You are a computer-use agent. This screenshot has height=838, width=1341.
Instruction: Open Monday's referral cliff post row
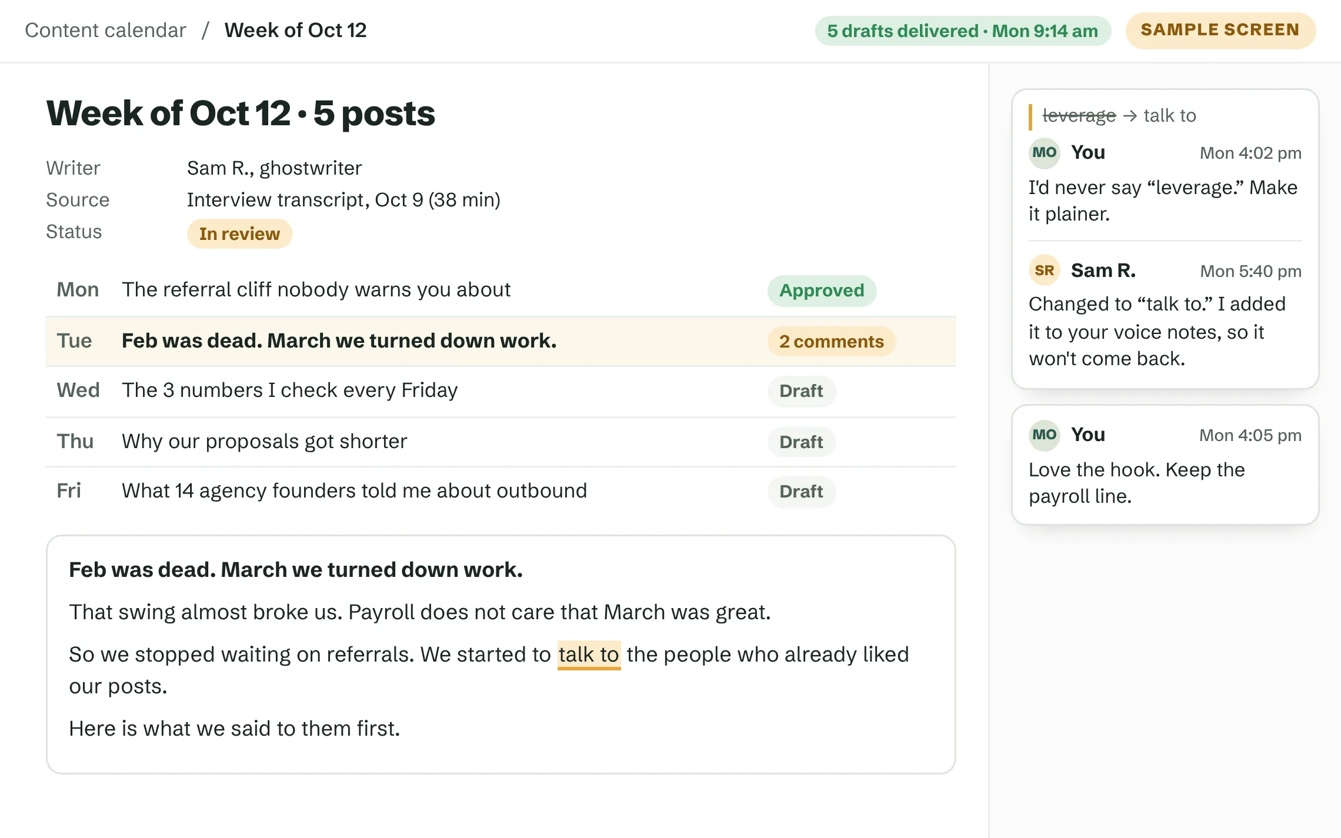pyautogui.click(x=501, y=291)
